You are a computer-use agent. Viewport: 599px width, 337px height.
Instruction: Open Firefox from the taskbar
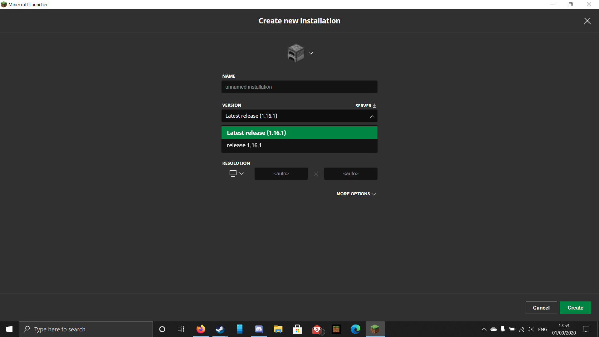(201, 329)
